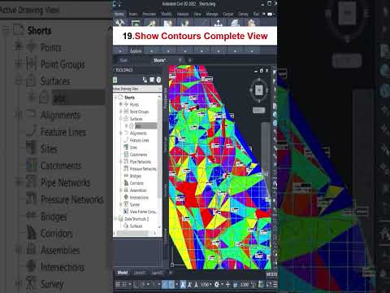This screenshot has width=390, height=293.
Task: Click the plus annotation monitor status icon
Action: [x=227, y=284]
